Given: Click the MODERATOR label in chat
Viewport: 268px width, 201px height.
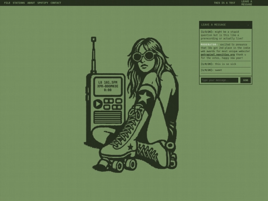Looking at the screenshot, I should [x=209, y=45].
